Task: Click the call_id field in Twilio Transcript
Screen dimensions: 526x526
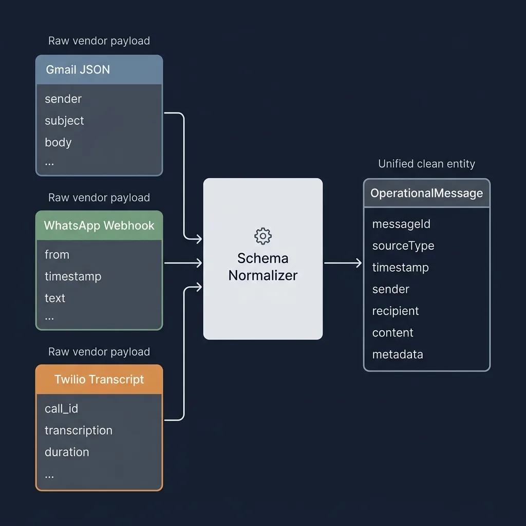Action: click(62, 408)
